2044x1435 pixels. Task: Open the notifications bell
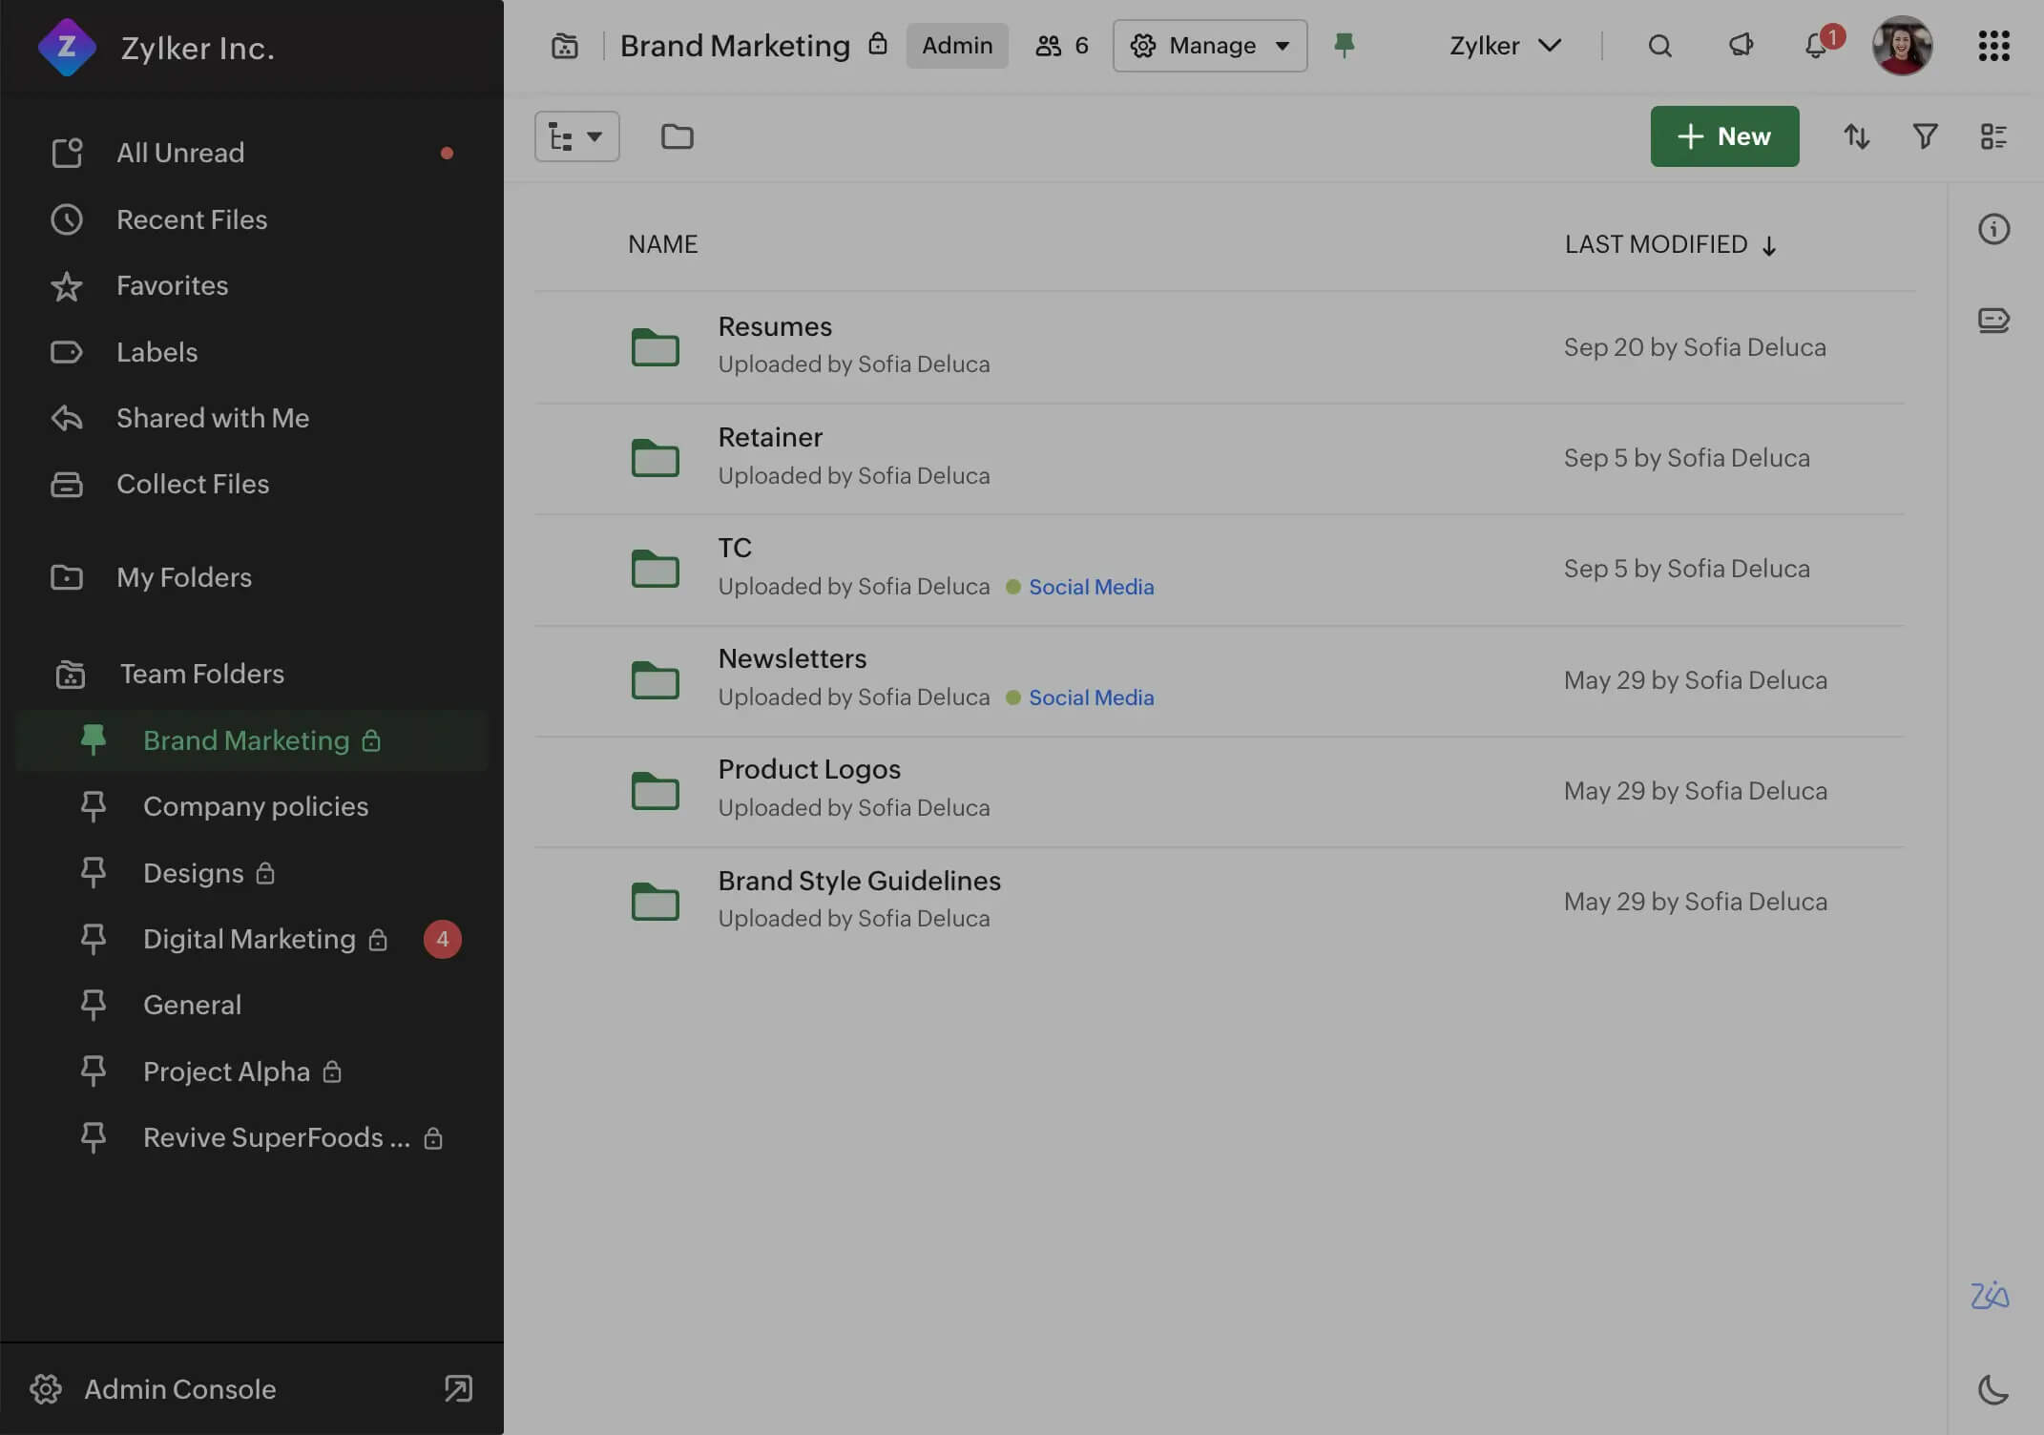coord(1816,46)
